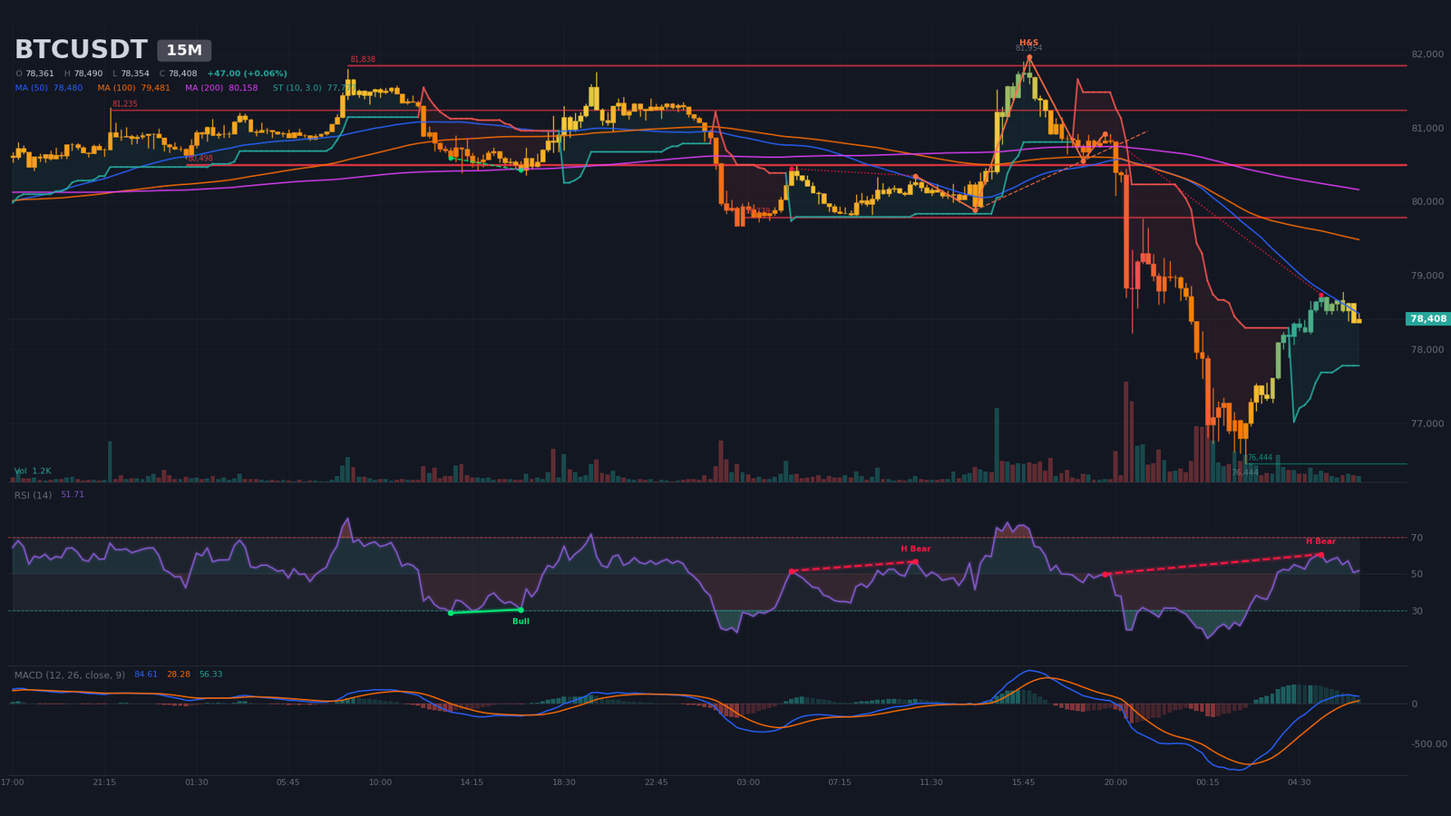This screenshot has height=816, width=1451.
Task: Click the -500.00 MACD axis label
Action: click(1428, 744)
